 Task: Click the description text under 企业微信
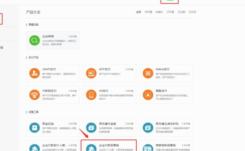coord(59,42)
